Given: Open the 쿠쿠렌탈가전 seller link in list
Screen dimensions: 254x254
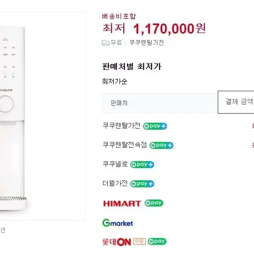Looking at the screenshot, I should click(122, 126).
